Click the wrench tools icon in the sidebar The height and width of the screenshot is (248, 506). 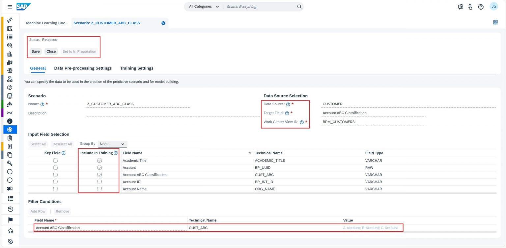pos(10,163)
